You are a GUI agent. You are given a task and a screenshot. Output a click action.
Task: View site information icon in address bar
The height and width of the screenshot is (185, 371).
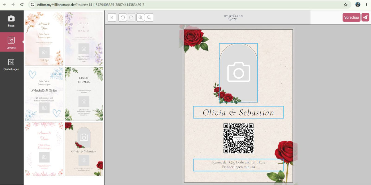[x=32, y=5]
